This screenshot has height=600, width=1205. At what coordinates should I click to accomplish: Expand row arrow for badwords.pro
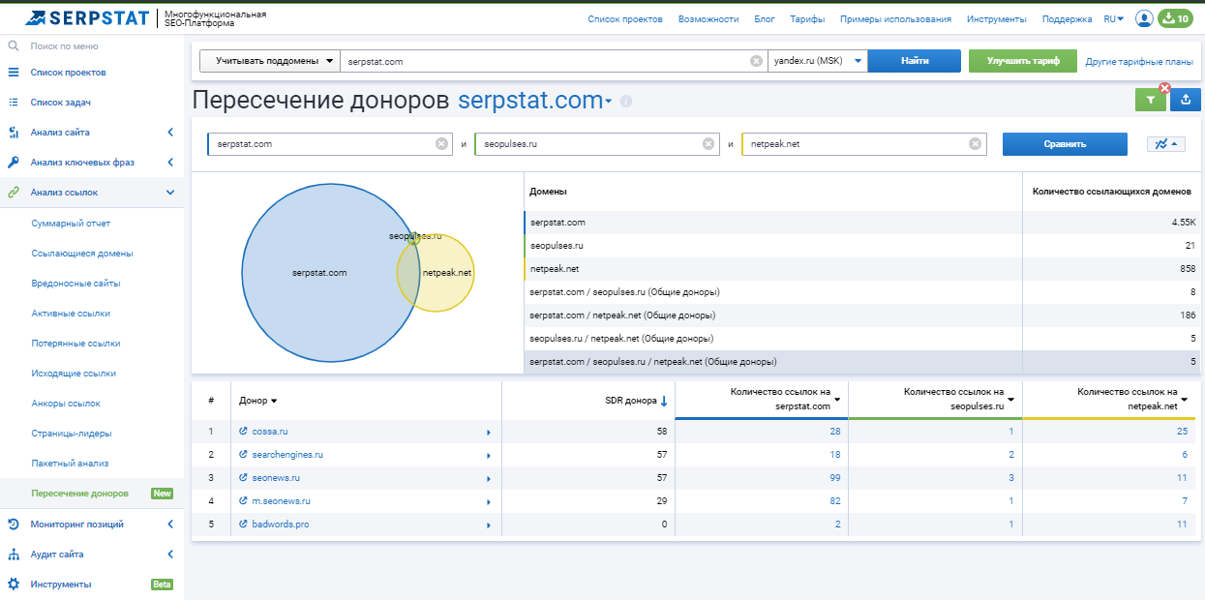[489, 525]
